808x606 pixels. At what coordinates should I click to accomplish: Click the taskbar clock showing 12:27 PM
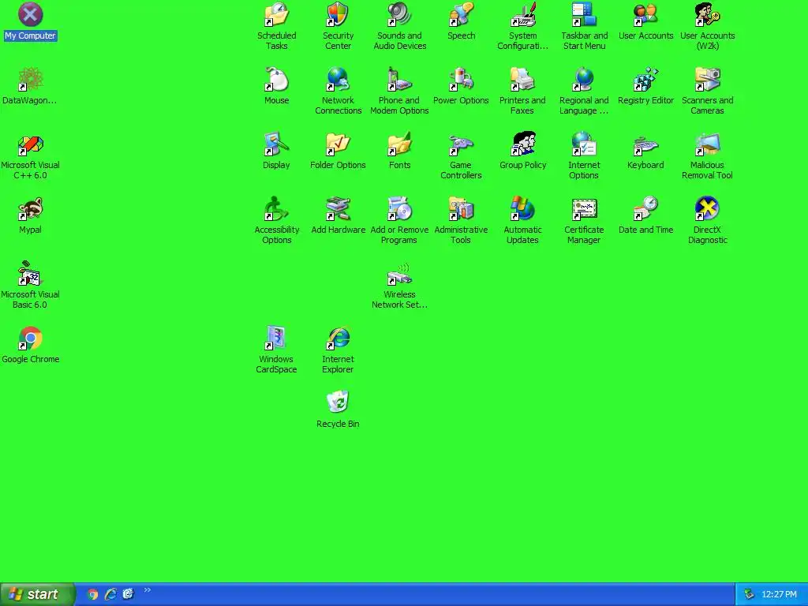coord(779,594)
